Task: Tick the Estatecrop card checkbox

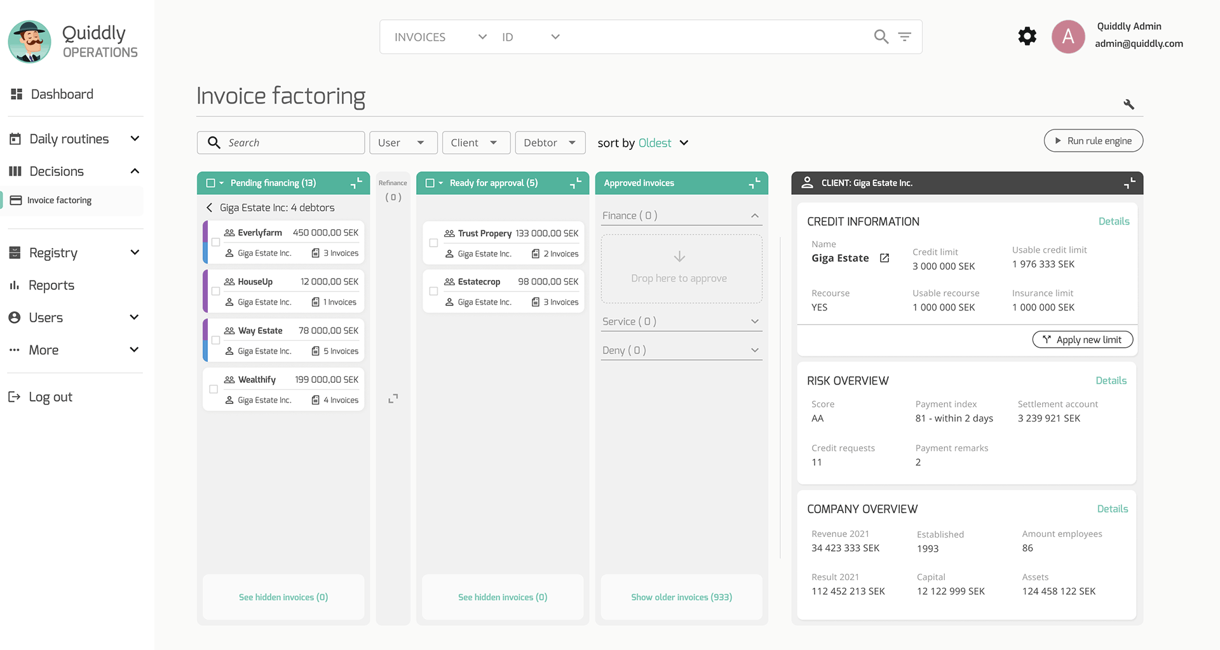Action: [x=433, y=291]
